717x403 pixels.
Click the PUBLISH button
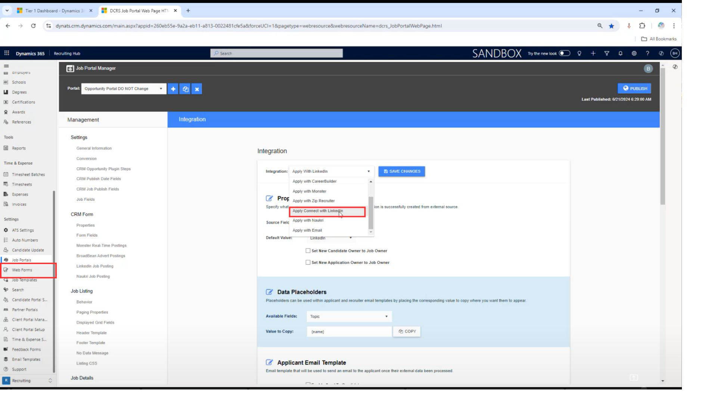634,88
